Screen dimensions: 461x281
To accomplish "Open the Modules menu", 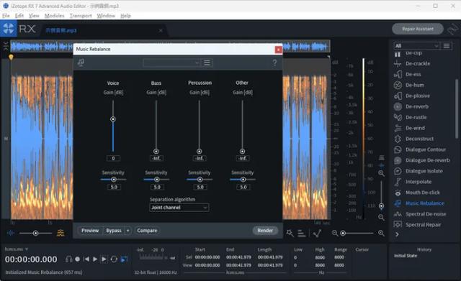I will tap(55, 16).
